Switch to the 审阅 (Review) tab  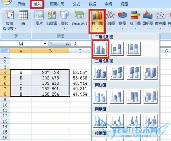coord(108,4)
